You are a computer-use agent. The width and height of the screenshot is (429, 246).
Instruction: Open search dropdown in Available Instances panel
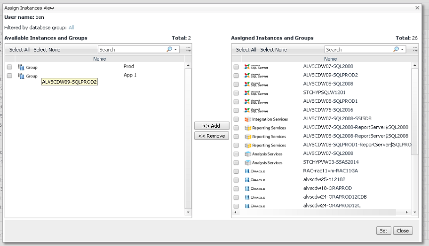[172, 49]
